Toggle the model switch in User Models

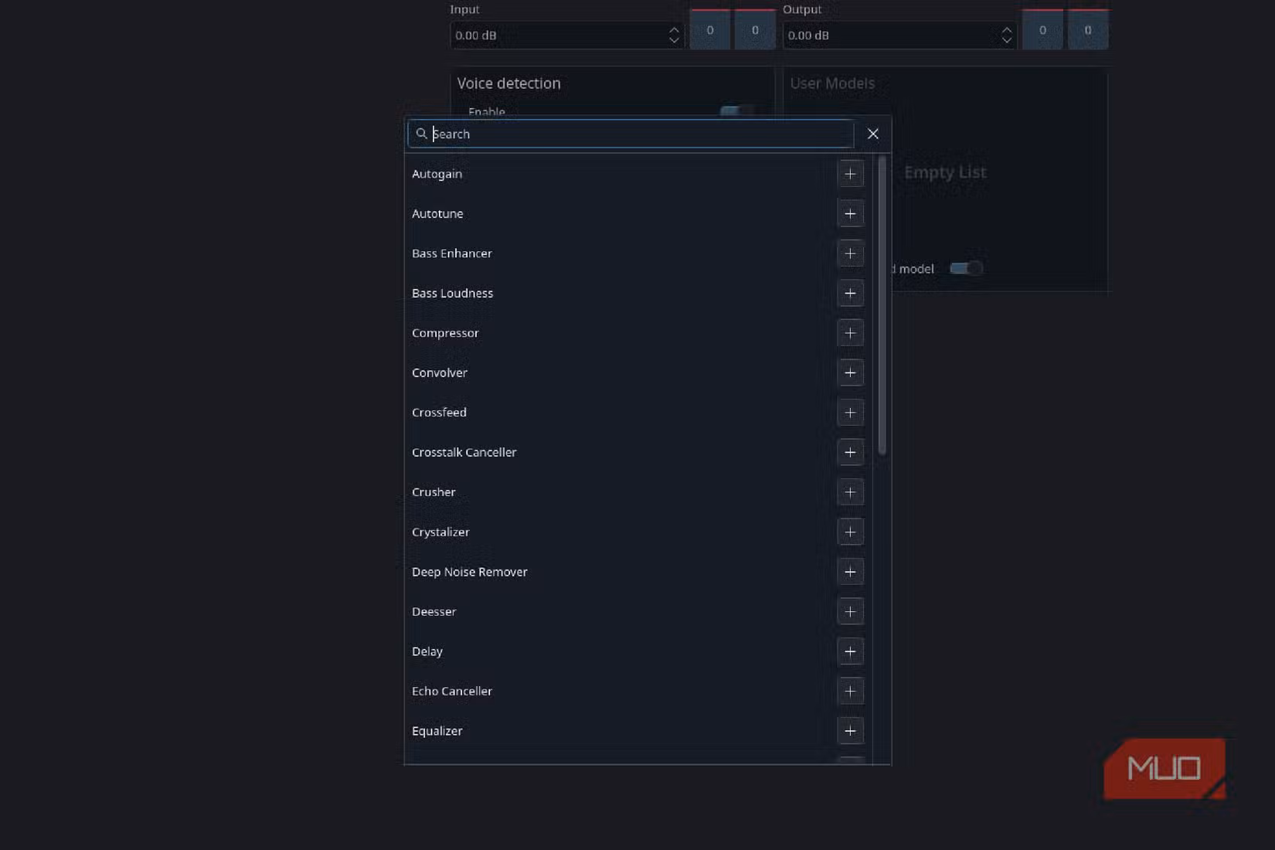(966, 268)
